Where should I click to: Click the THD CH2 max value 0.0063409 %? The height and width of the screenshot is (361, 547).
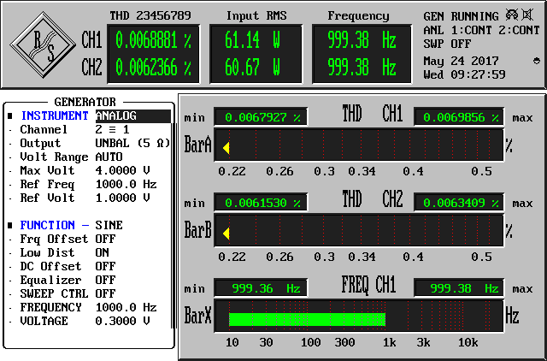(459, 203)
